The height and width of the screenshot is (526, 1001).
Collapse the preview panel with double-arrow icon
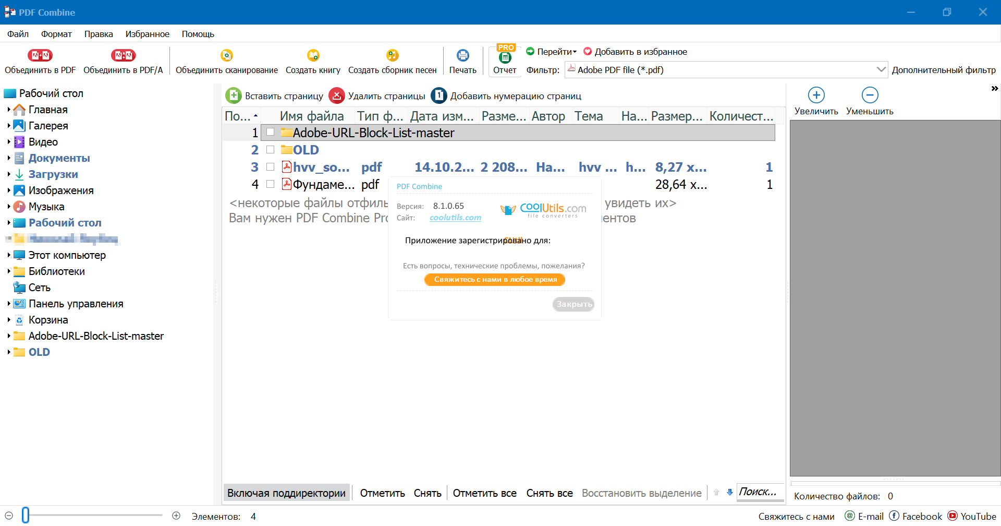pyautogui.click(x=995, y=89)
